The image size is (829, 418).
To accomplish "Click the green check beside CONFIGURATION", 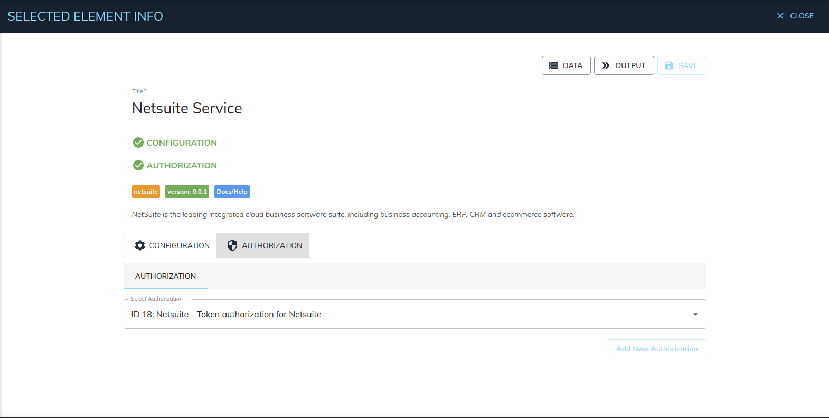I will pos(138,142).
